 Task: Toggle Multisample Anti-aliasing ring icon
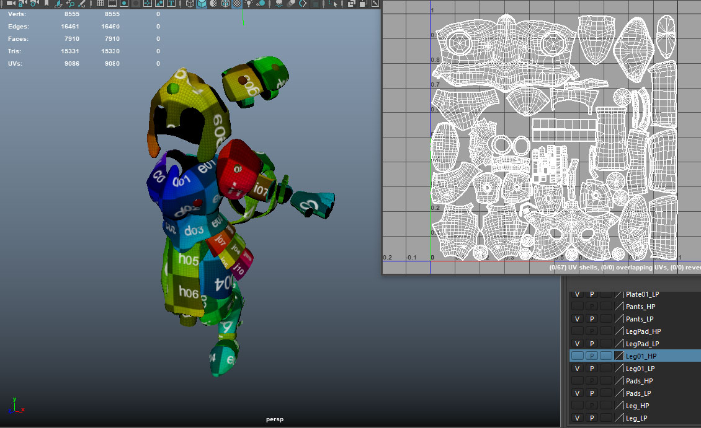click(x=303, y=4)
